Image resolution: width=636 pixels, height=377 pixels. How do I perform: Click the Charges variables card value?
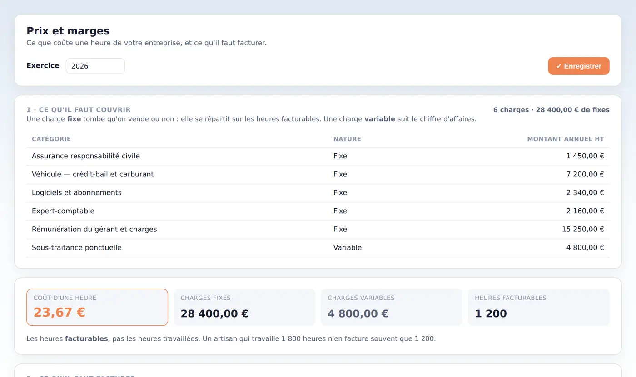coord(358,313)
